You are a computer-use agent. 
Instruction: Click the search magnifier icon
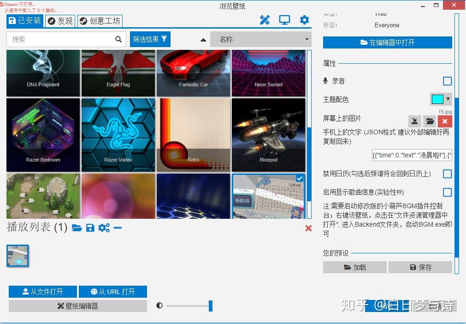point(118,39)
